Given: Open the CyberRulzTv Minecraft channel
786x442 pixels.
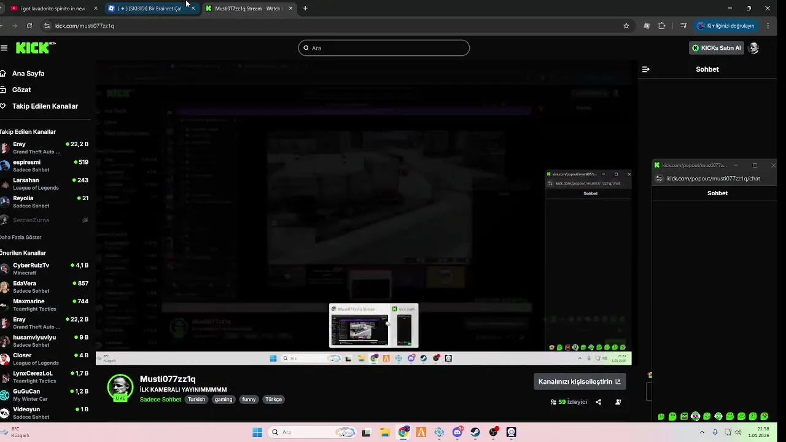Looking at the screenshot, I should (45, 269).
